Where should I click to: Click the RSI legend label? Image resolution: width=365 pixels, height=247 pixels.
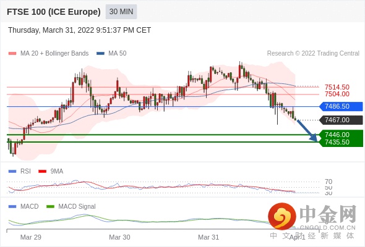[x=25, y=172]
